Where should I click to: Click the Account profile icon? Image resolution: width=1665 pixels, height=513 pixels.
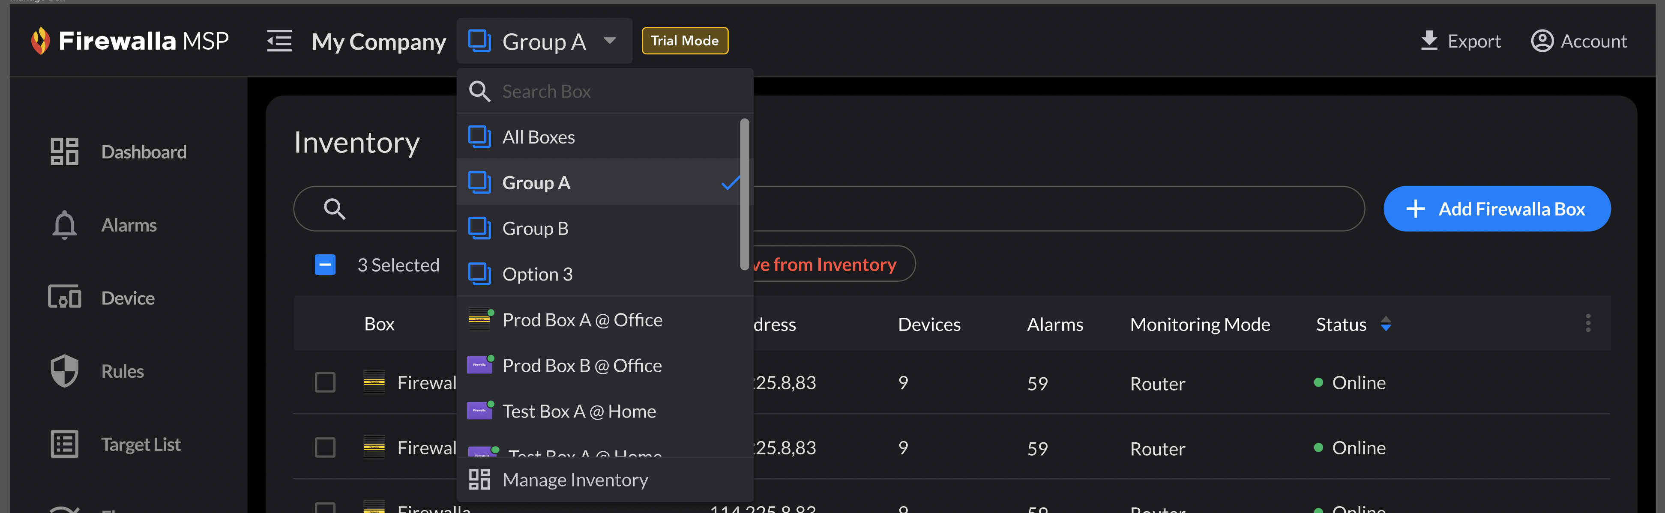[1542, 41]
